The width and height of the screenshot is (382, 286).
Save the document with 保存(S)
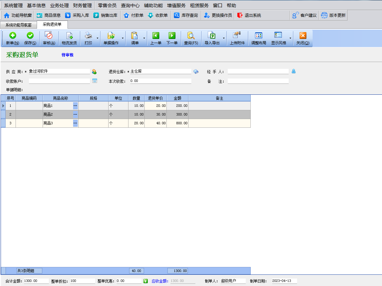coord(30,38)
